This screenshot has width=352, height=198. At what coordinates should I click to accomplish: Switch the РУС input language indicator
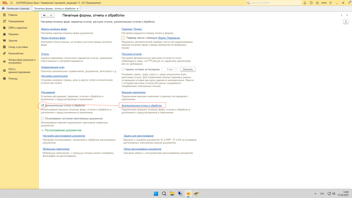322,194
